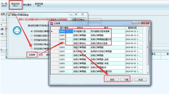
Task: Click the row selector arrow of first row
Action: [52, 31]
